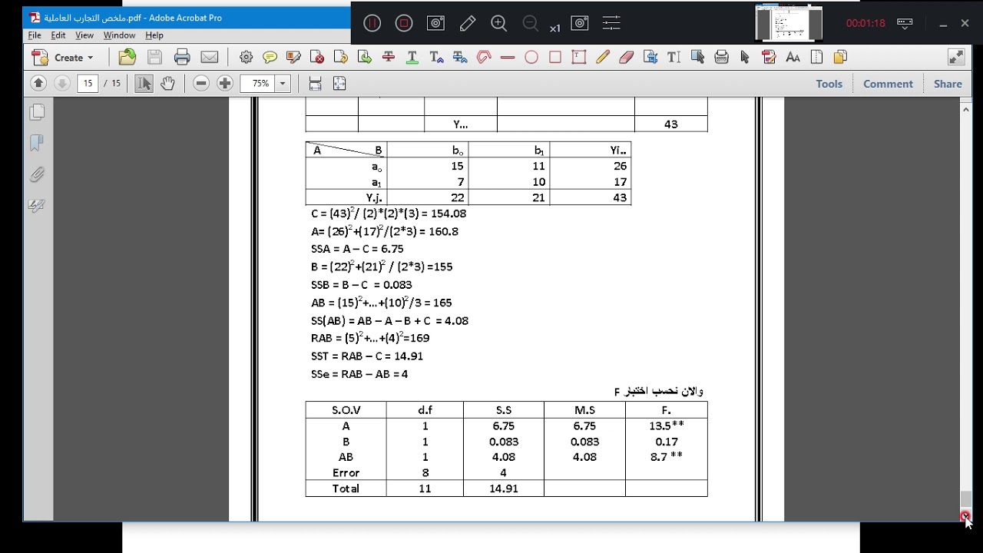
Task: Click the Create PDF button
Action: click(x=63, y=57)
